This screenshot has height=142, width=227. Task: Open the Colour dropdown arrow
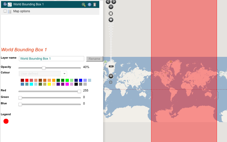pos(64,74)
